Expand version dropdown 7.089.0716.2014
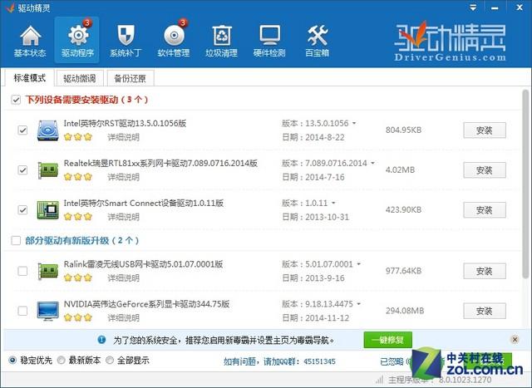The width and height of the screenshot is (532, 388). 372,163
